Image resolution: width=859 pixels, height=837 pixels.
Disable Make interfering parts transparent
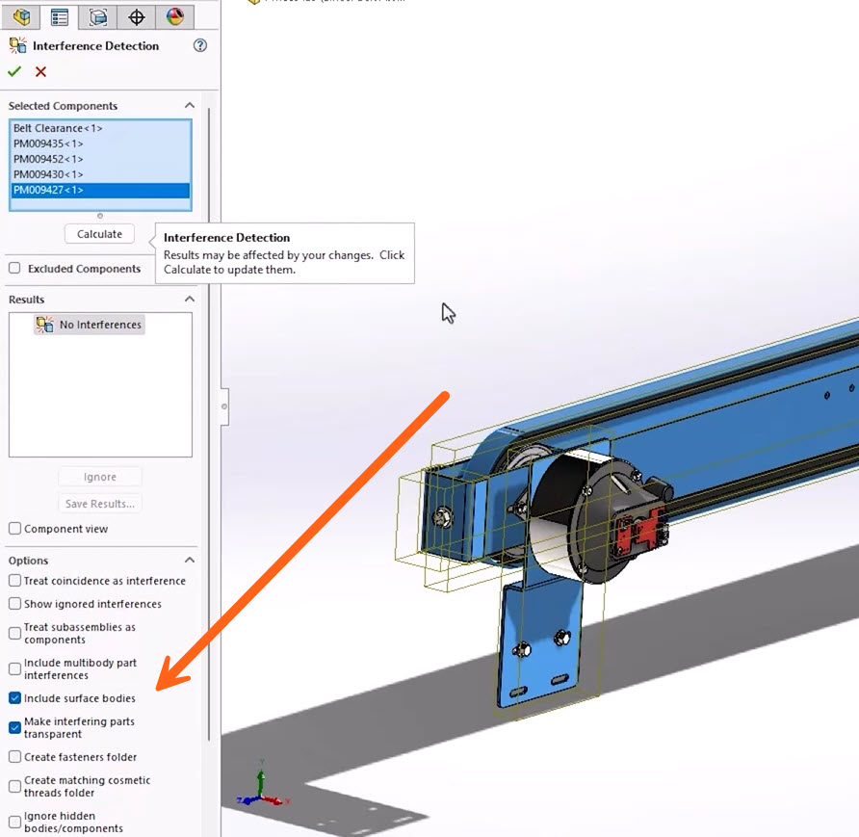[14, 727]
